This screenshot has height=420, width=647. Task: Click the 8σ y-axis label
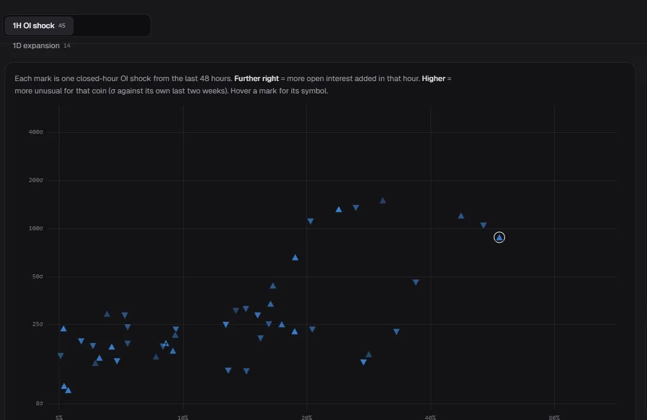[39, 404]
